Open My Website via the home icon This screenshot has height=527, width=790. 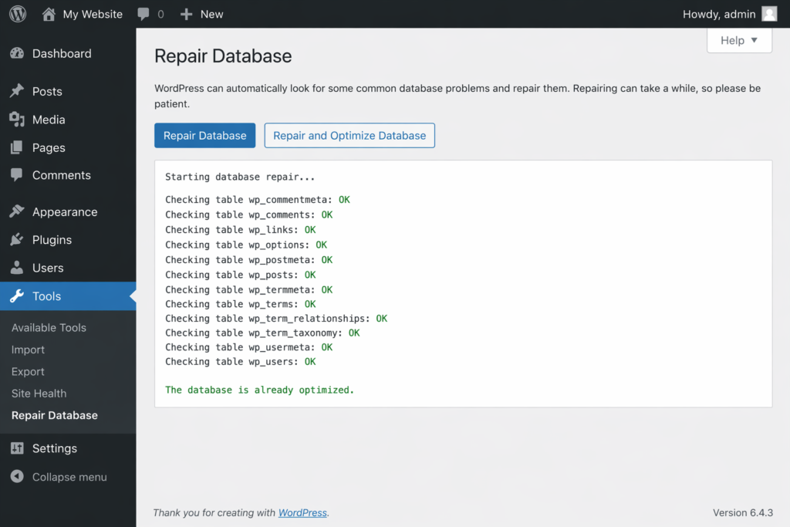coord(50,14)
